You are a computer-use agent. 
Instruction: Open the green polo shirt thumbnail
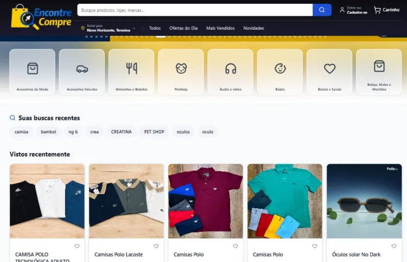pos(285,201)
